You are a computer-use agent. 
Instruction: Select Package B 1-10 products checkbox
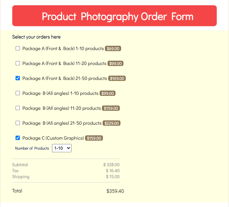[18, 93]
